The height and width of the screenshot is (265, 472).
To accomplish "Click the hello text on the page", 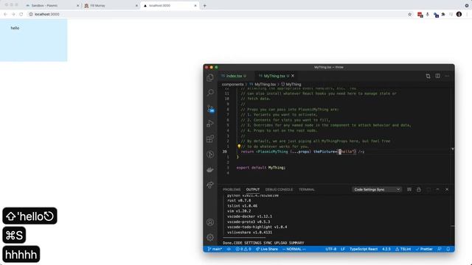I will pyautogui.click(x=15, y=28).
